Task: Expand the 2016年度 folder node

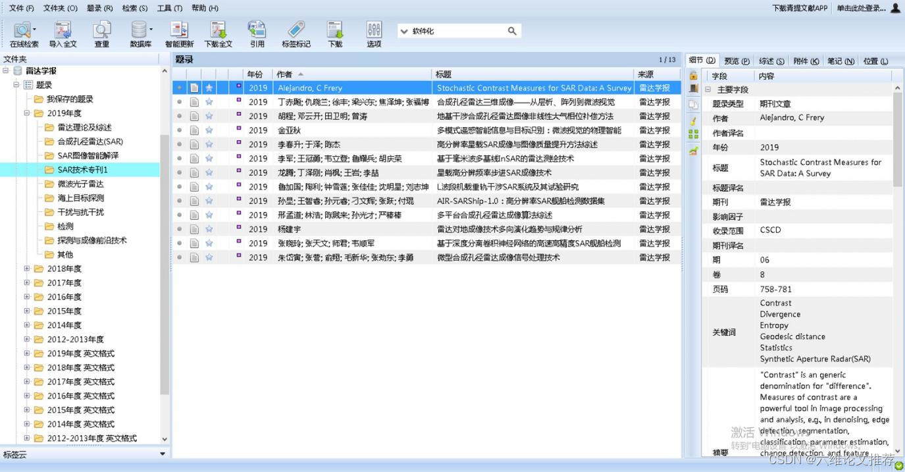Action: click(x=27, y=297)
